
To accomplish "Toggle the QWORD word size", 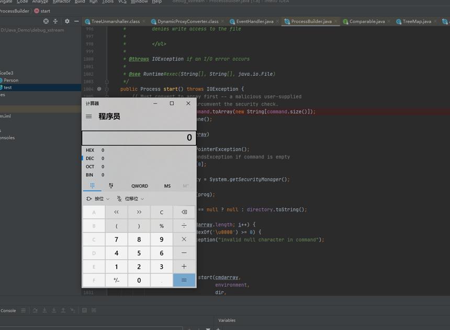I will [x=140, y=186].
